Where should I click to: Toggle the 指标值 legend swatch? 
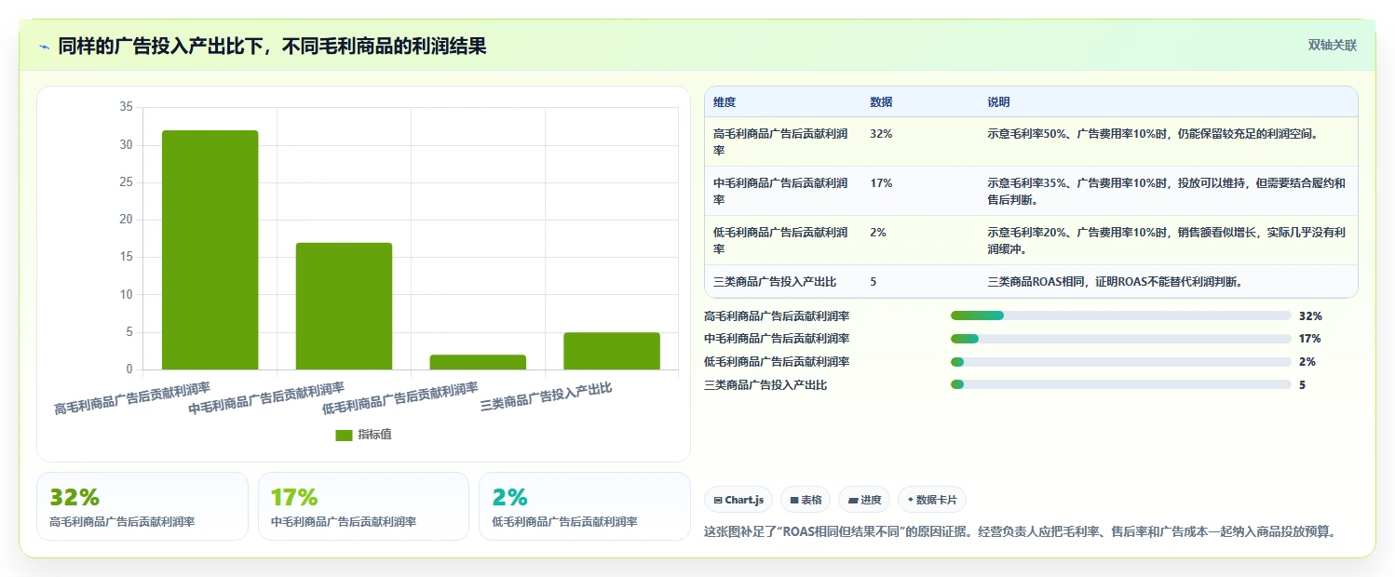point(344,436)
